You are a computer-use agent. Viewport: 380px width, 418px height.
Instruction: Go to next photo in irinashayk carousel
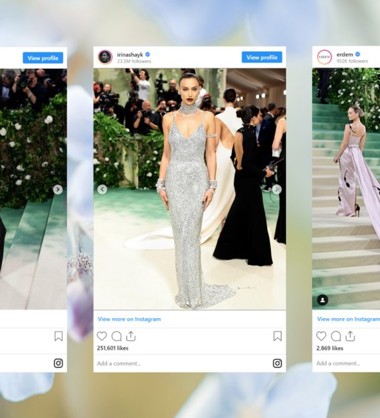point(277,189)
